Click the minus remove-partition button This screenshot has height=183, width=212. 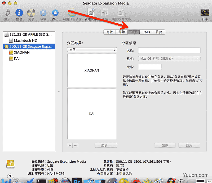point(76,145)
